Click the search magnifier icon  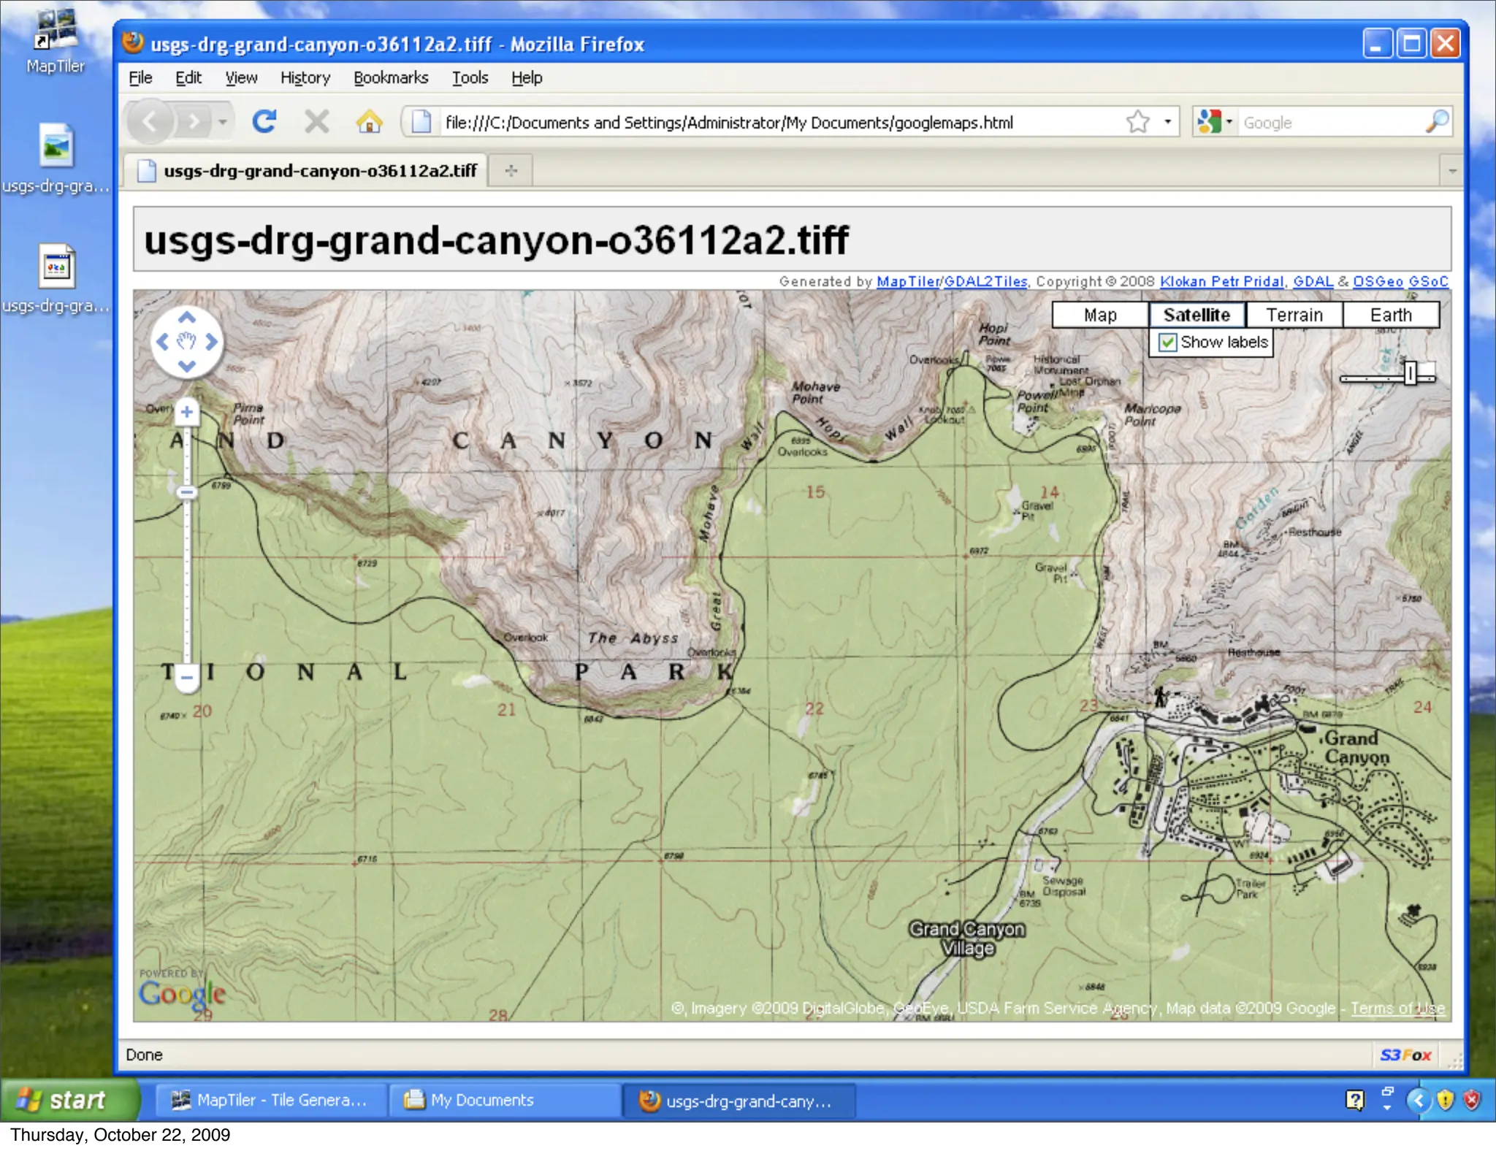pos(1436,121)
